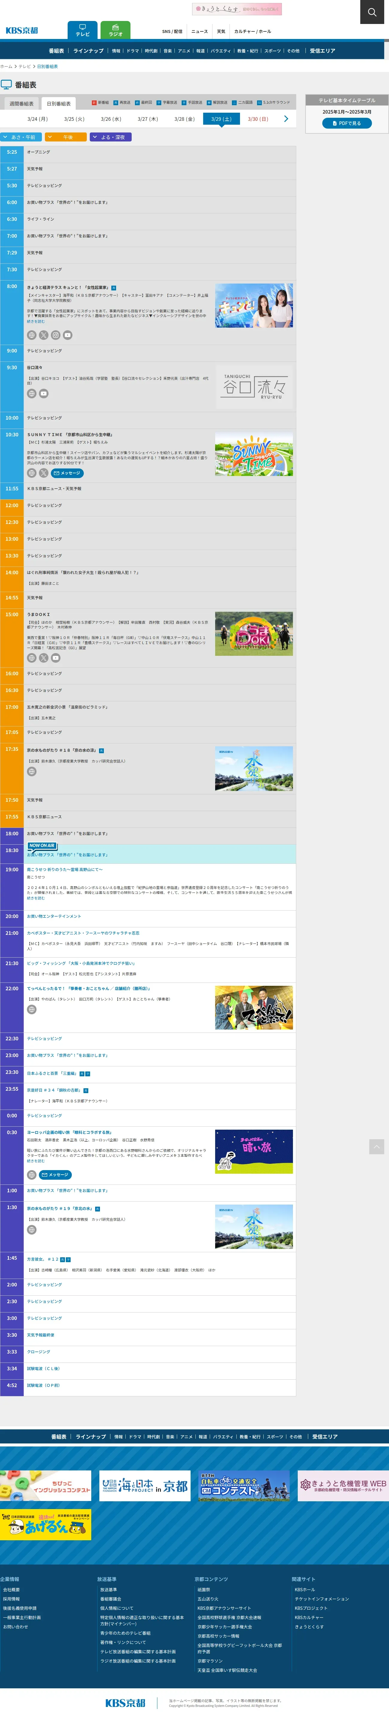The width and height of the screenshot is (389, 1718).
Task: Jump to よる・深夜 section
Action: pos(111,137)
